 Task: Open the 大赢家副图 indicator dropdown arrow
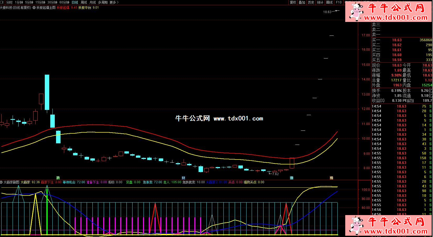click(x=2, y=182)
